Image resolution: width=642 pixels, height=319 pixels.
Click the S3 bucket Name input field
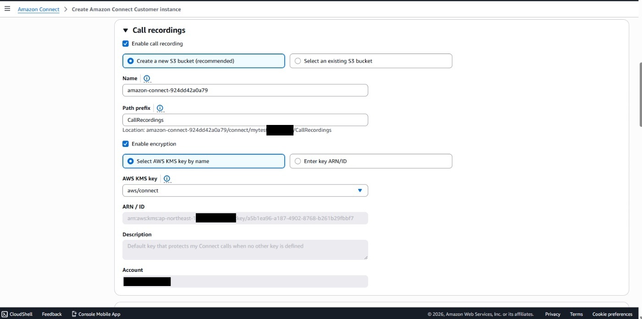pyautogui.click(x=245, y=90)
